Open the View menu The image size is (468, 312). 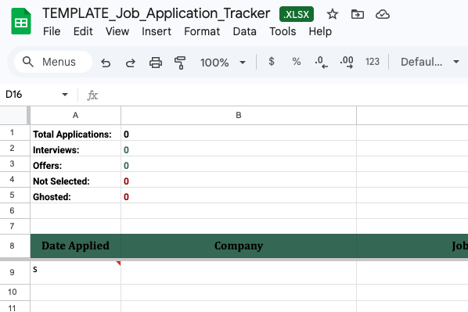click(x=117, y=31)
